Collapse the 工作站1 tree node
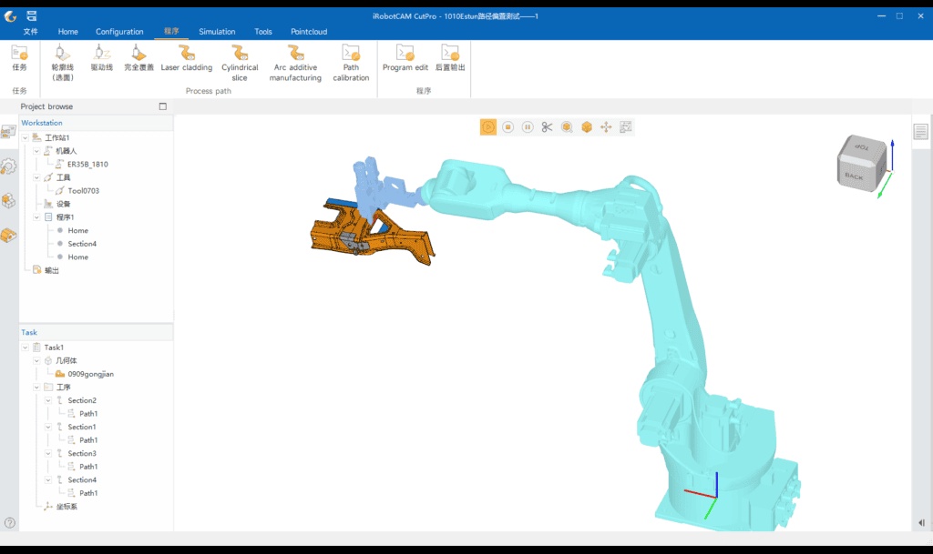This screenshot has width=933, height=554. (25, 137)
